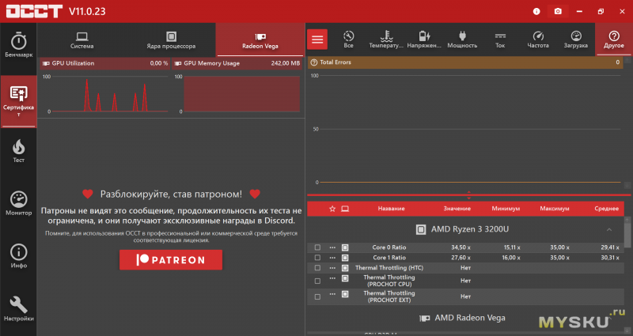Open Настройки wrench settings
The height and width of the screenshot is (336, 633).
(18, 309)
